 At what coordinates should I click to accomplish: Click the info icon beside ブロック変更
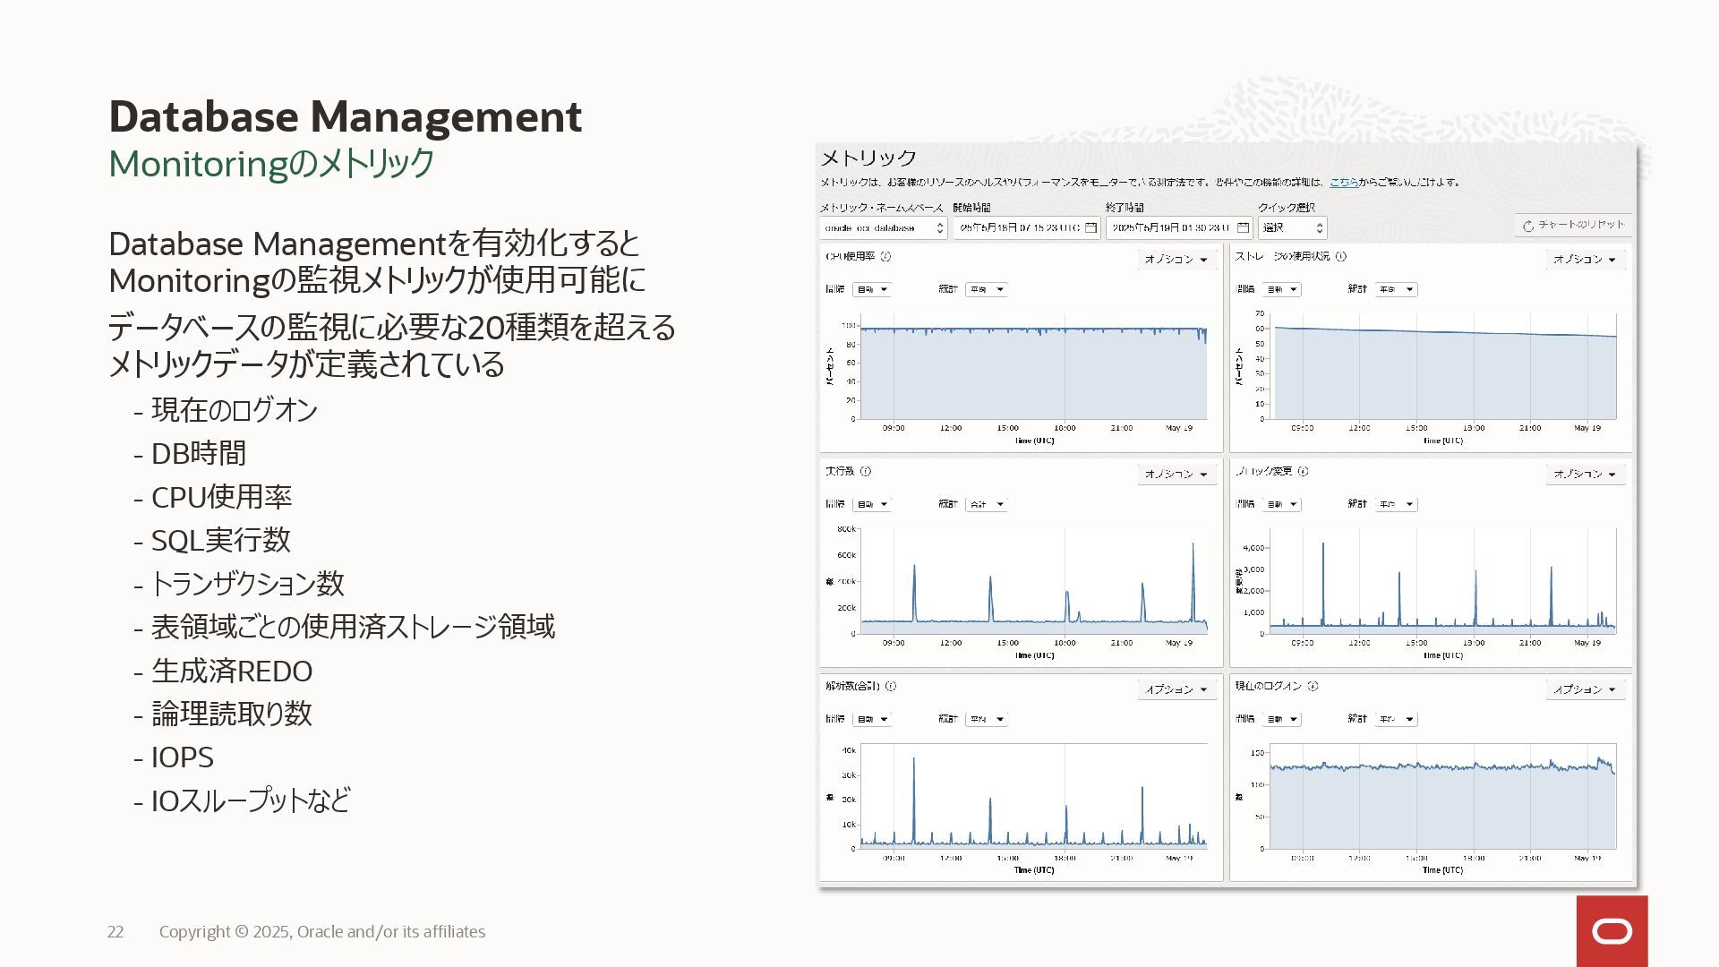coord(1303,471)
